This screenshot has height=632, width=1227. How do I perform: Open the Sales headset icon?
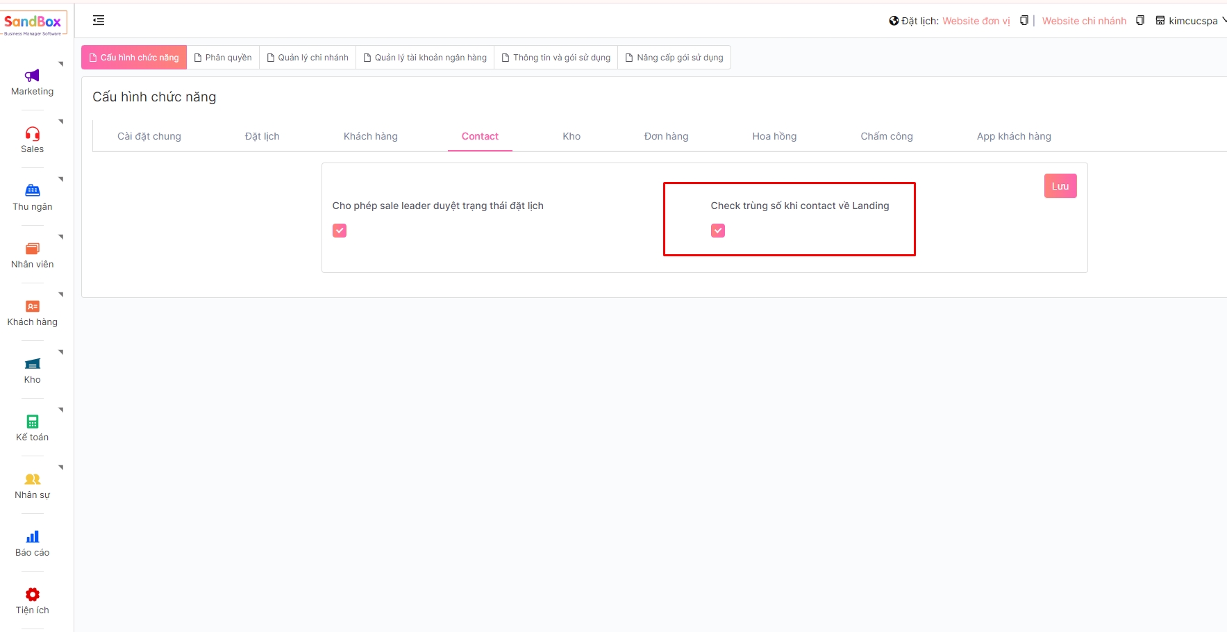click(32, 133)
